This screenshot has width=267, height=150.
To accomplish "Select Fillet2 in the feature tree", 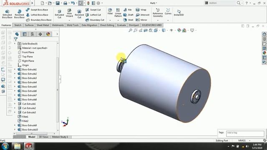I will [x=23, y=121].
